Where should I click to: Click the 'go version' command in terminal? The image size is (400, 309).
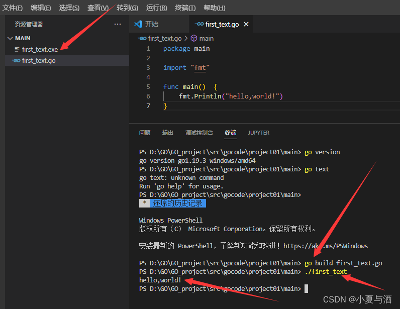(x=322, y=152)
